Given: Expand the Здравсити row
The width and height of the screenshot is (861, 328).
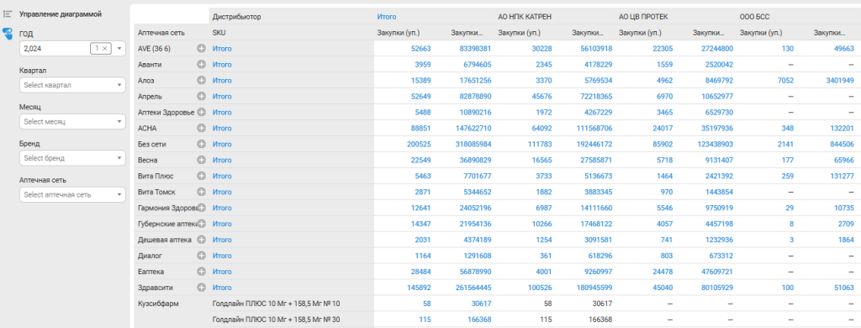Looking at the screenshot, I should (x=202, y=288).
